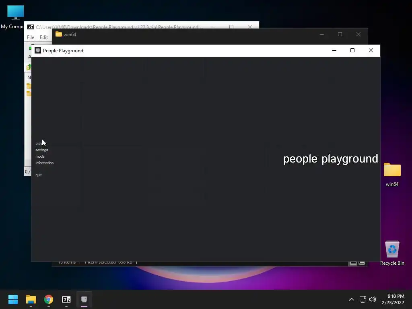This screenshot has height=309, width=412.
Task: Open the File menu in 7-Zip window
Action: pyautogui.click(x=31, y=37)
